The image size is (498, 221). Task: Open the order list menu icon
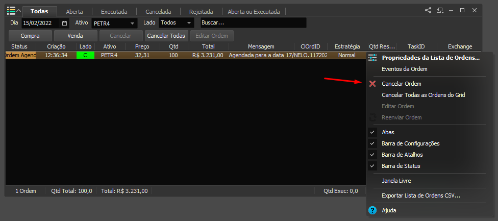[11, 11]
